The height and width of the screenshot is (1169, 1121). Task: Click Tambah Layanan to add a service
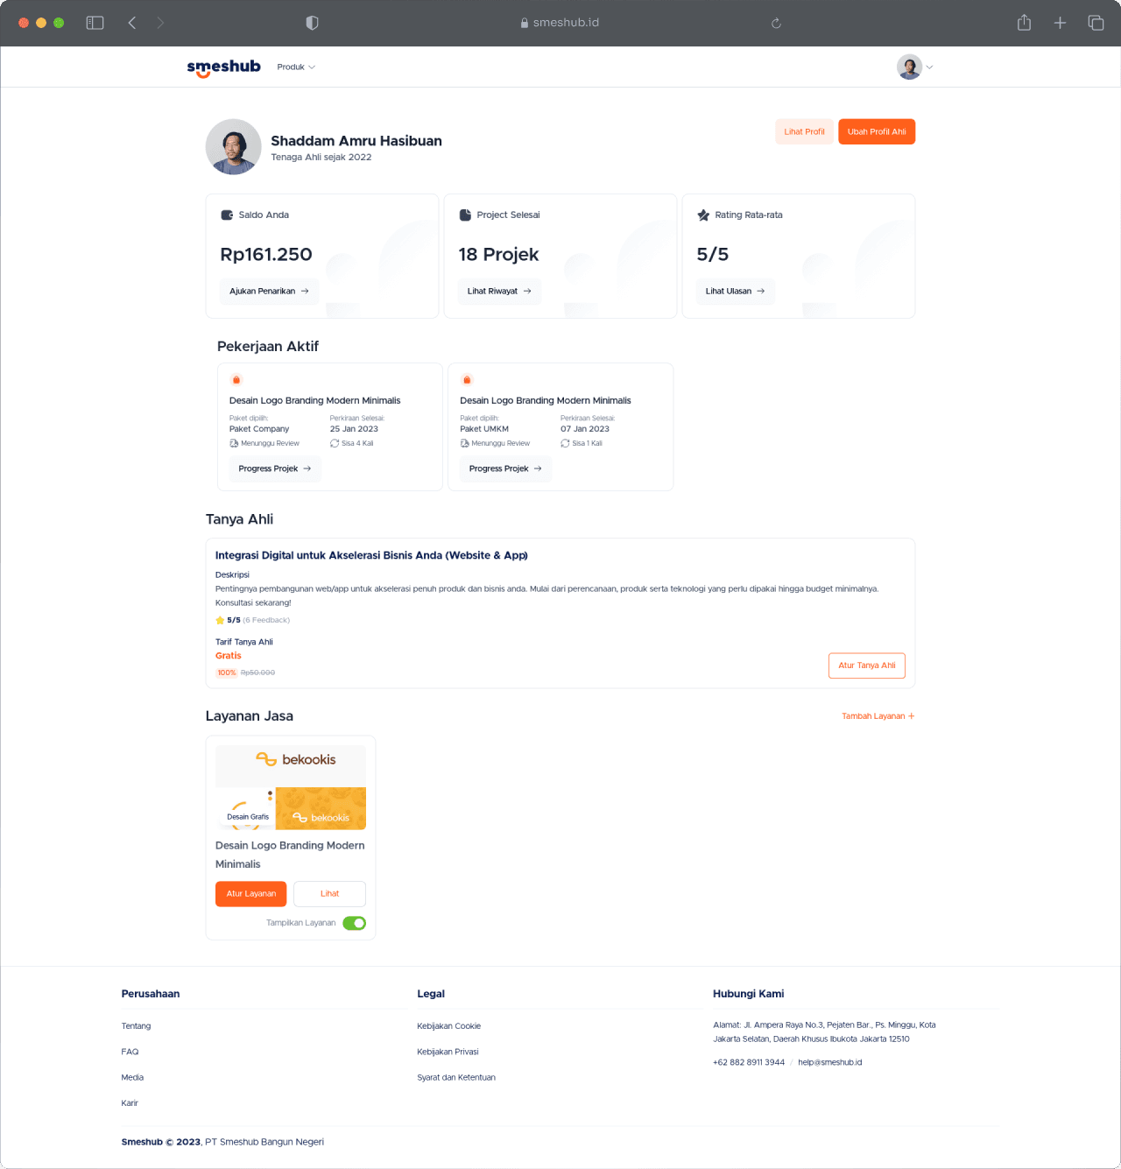[878, 715]
